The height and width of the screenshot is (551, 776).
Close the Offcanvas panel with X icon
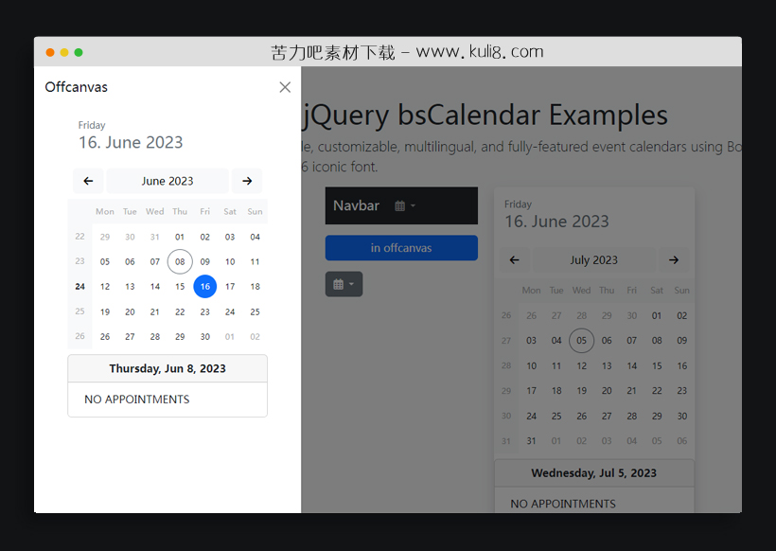(285, 87)
